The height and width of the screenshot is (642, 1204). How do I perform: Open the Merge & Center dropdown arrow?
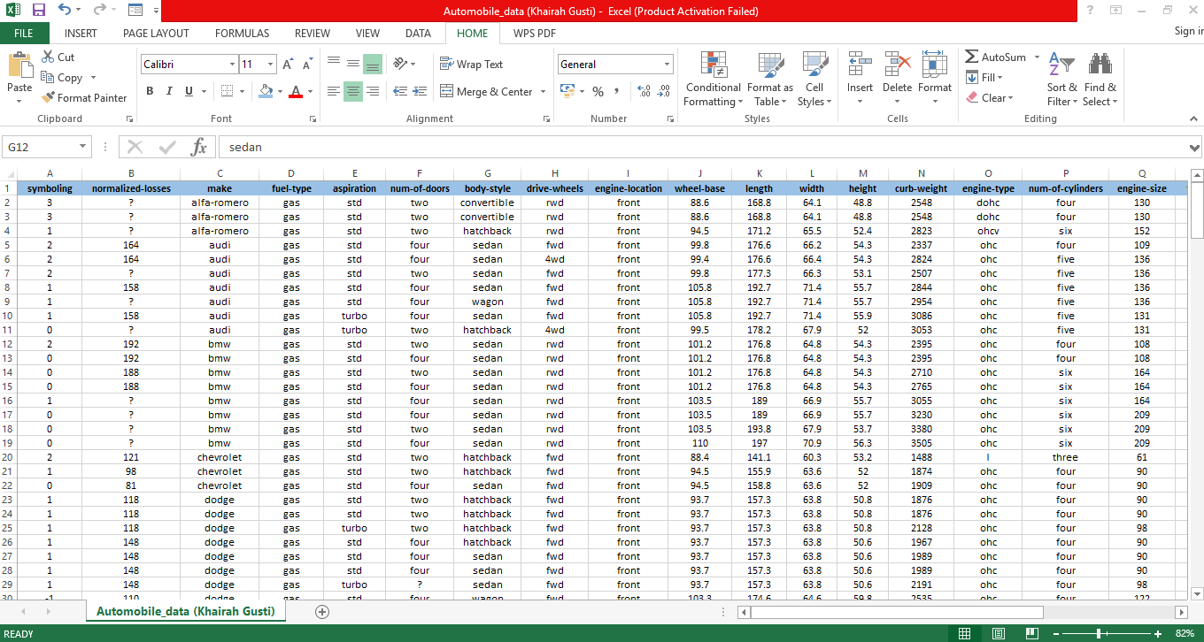(543, 91)
